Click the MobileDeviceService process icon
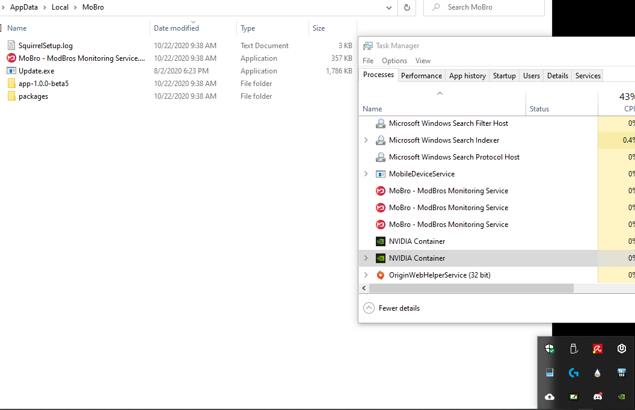This screenshot has width=635, height=410. [x=380, y=174]
